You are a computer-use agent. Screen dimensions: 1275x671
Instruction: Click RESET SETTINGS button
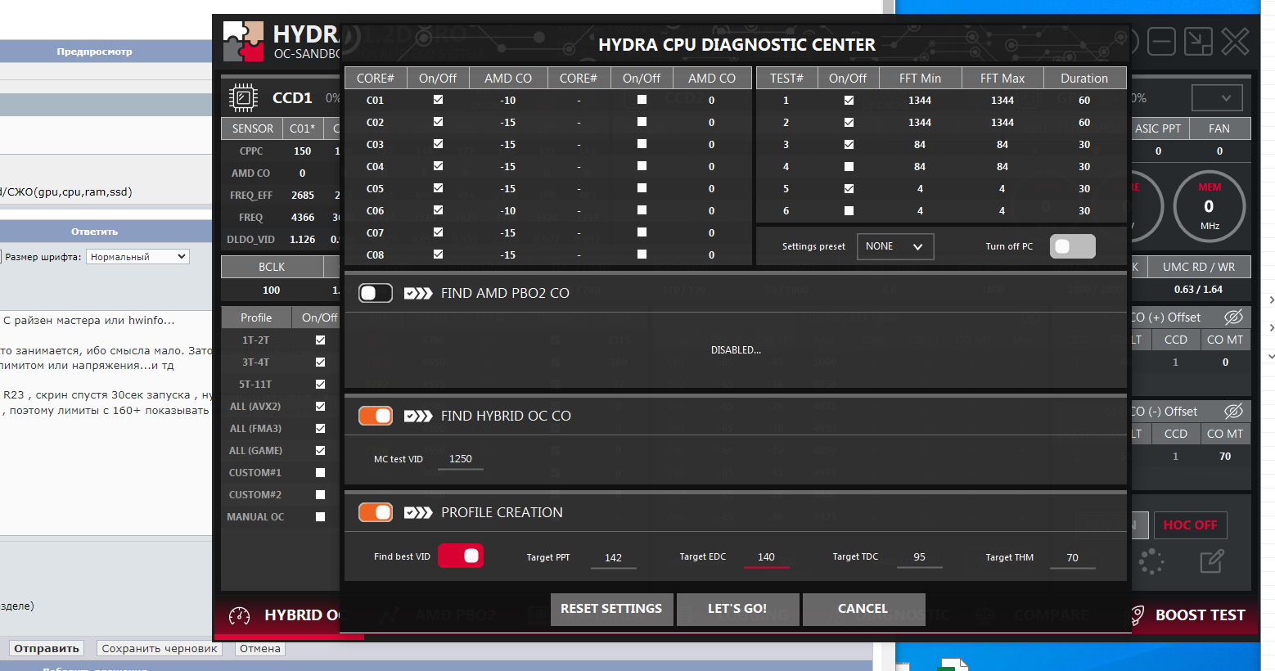[611, 609]
